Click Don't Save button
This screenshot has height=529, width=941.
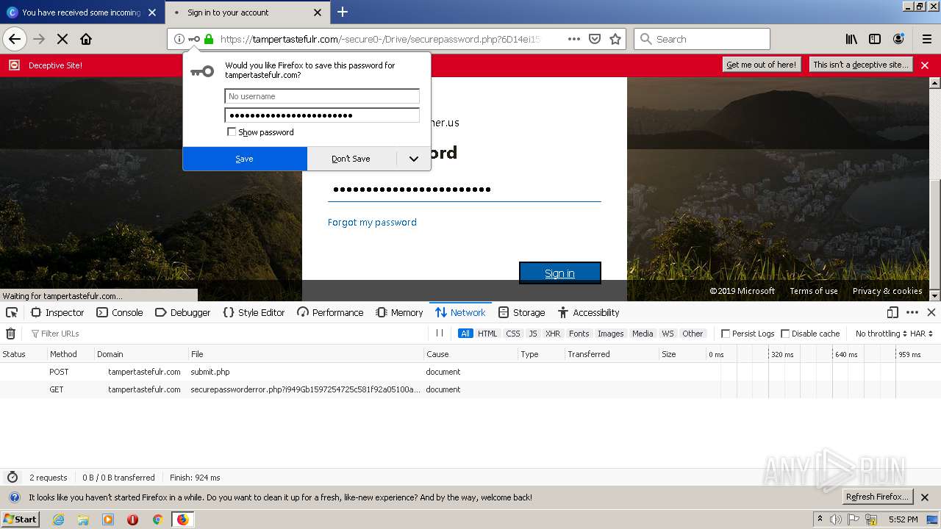[351, 159]
